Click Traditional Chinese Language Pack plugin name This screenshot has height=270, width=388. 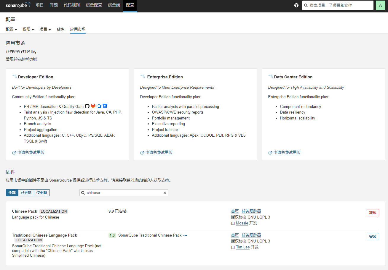tap(44, 235)
